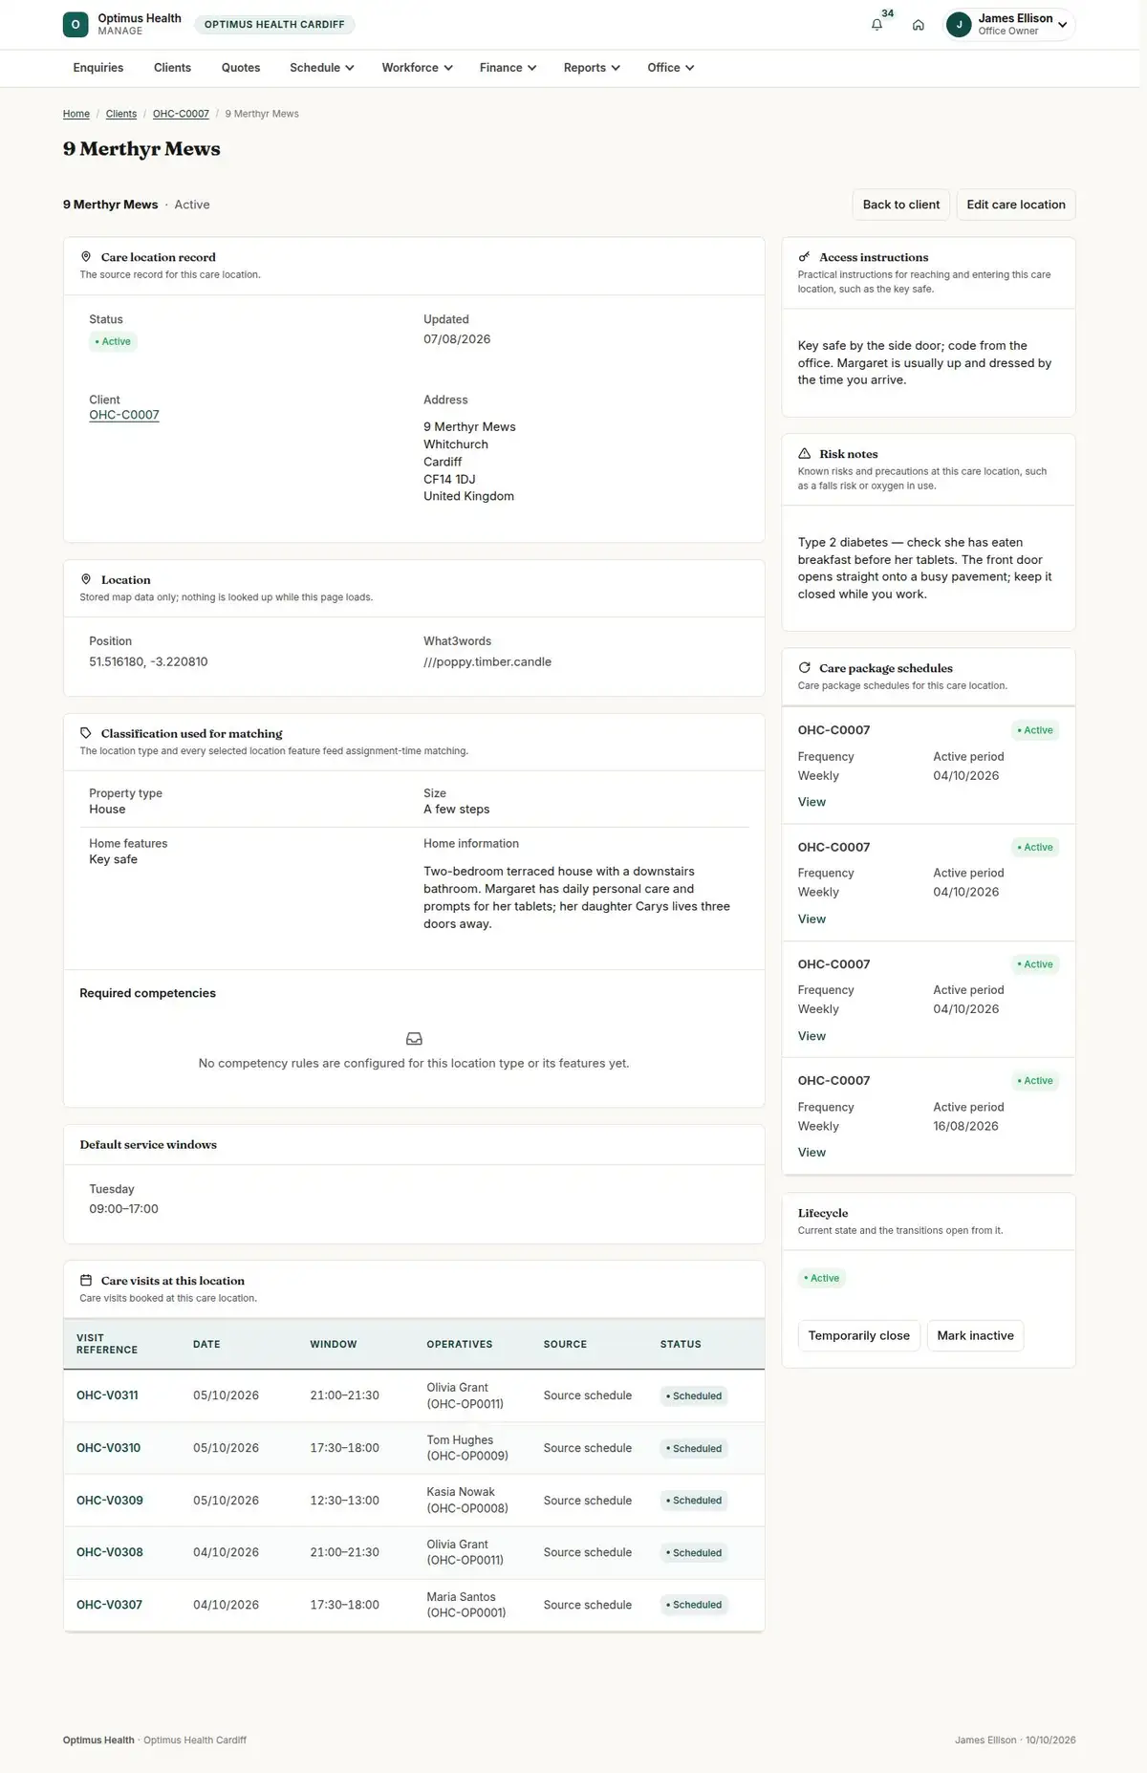
Task: Click the Risk notes warning icon
Action: point(804,454)
